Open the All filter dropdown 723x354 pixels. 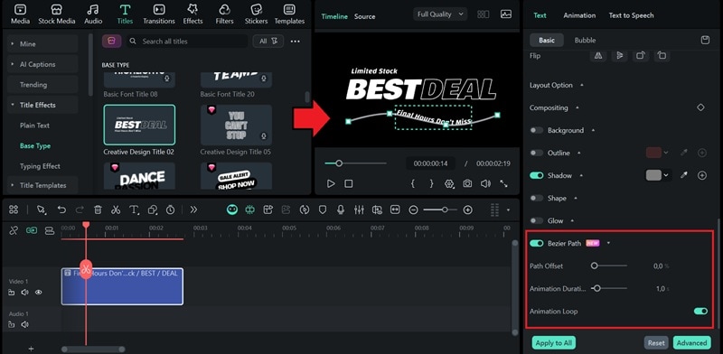point(268,41)
